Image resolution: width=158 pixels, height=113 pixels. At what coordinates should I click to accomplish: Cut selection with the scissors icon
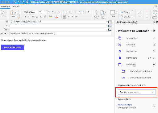click(x=19, y=11)
